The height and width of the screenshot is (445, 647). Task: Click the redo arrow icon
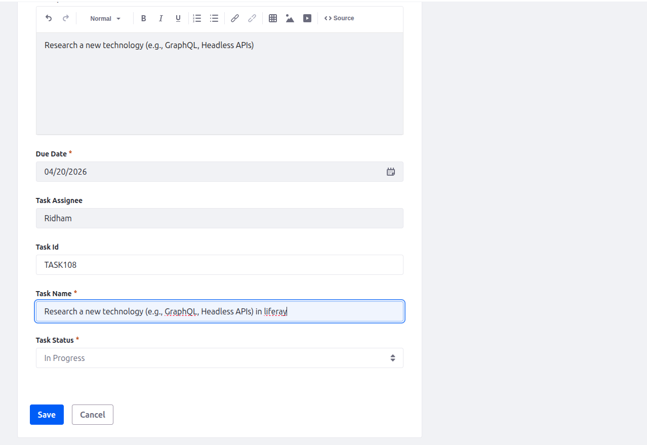pos(66,18)
